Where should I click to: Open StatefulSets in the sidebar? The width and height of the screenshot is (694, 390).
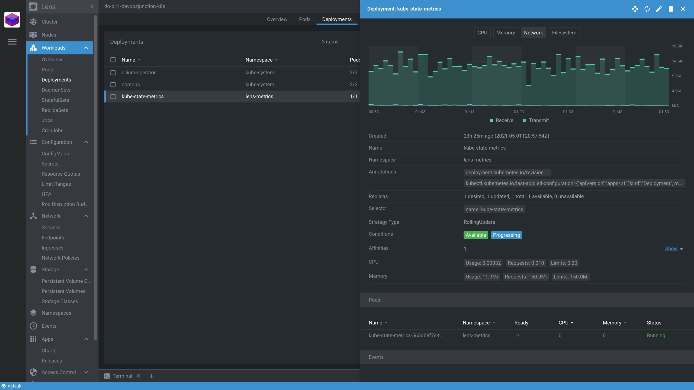[55, 100]
